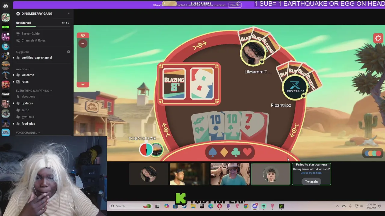Click LilMammiT player avatar
This screenshot has height=216, width=385.
(253, 53)
